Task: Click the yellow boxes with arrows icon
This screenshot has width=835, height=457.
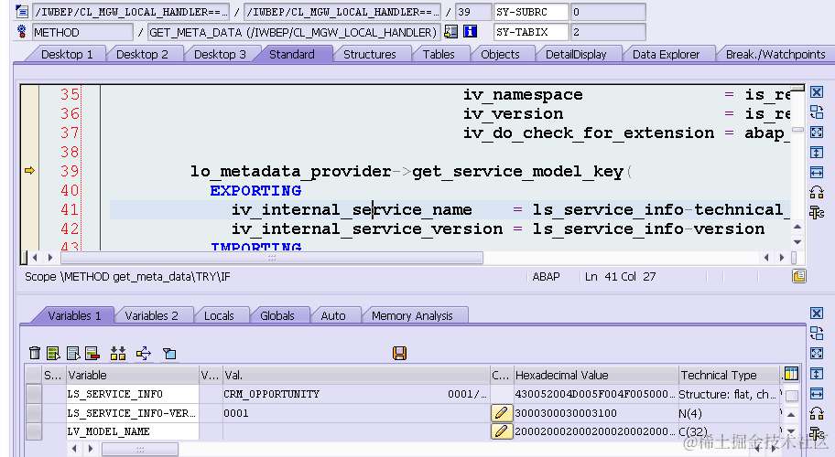Action: click(118, 353)
